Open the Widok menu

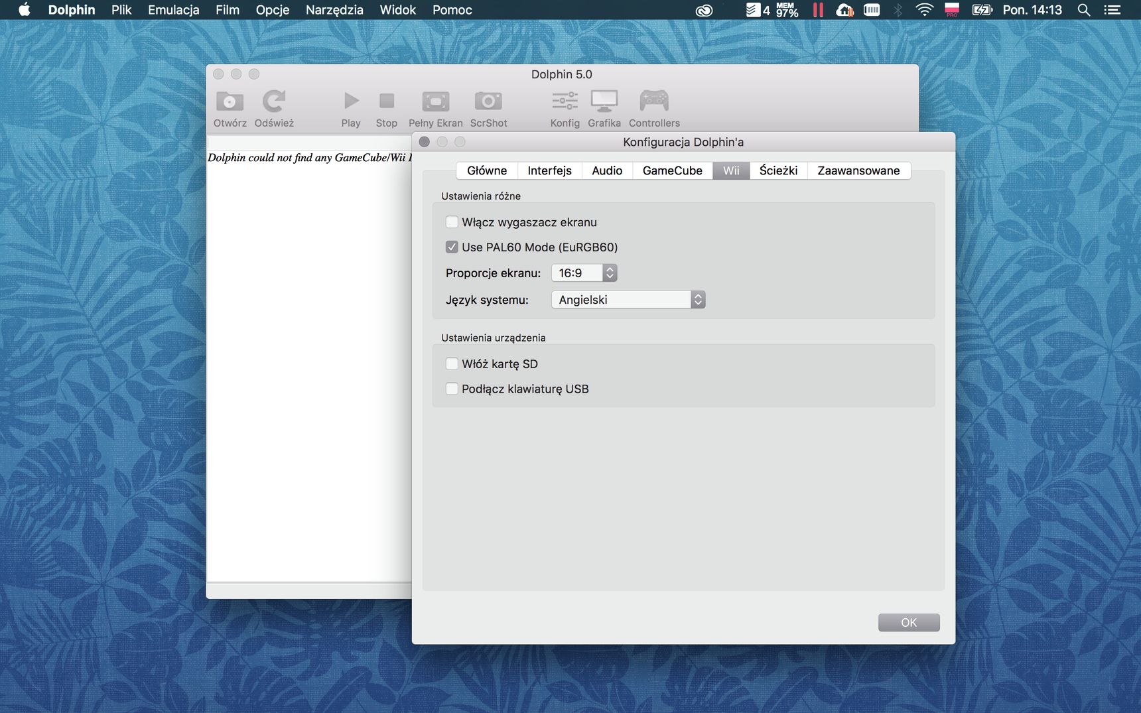coord(398,10)
